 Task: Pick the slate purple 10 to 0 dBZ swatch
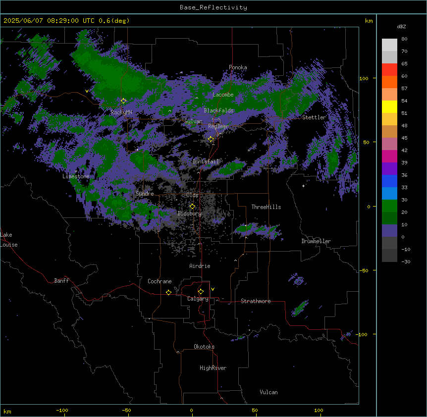pos(389,231)
